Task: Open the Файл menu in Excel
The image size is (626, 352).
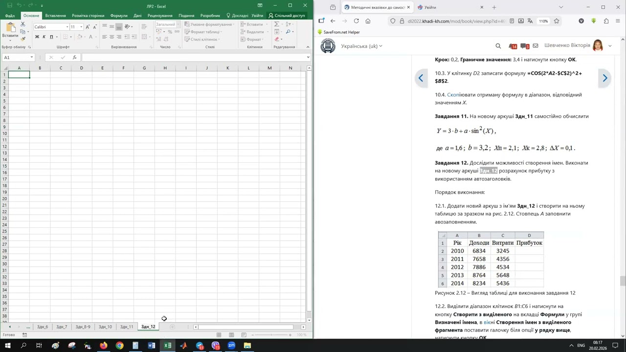Action: pyautogui.click(x=10, y=16)
